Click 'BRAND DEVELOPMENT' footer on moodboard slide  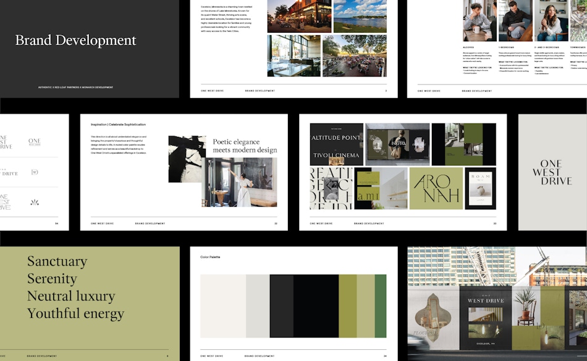click(369, 223)
